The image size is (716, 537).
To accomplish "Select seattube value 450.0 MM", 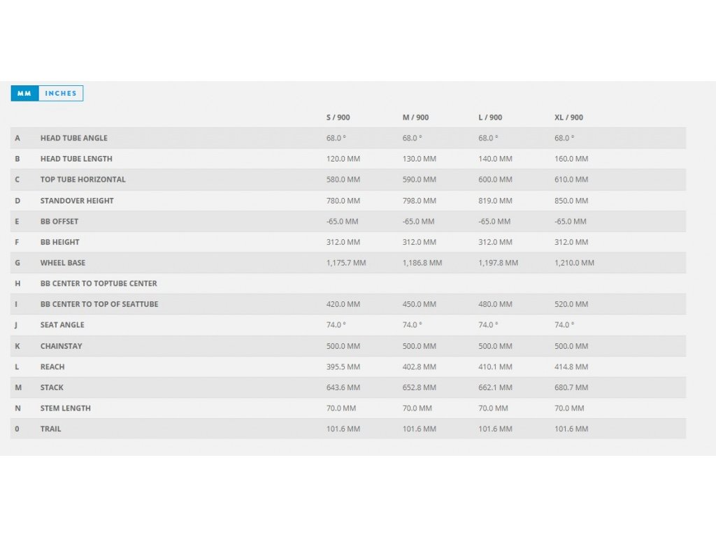I will pos(420,304).
